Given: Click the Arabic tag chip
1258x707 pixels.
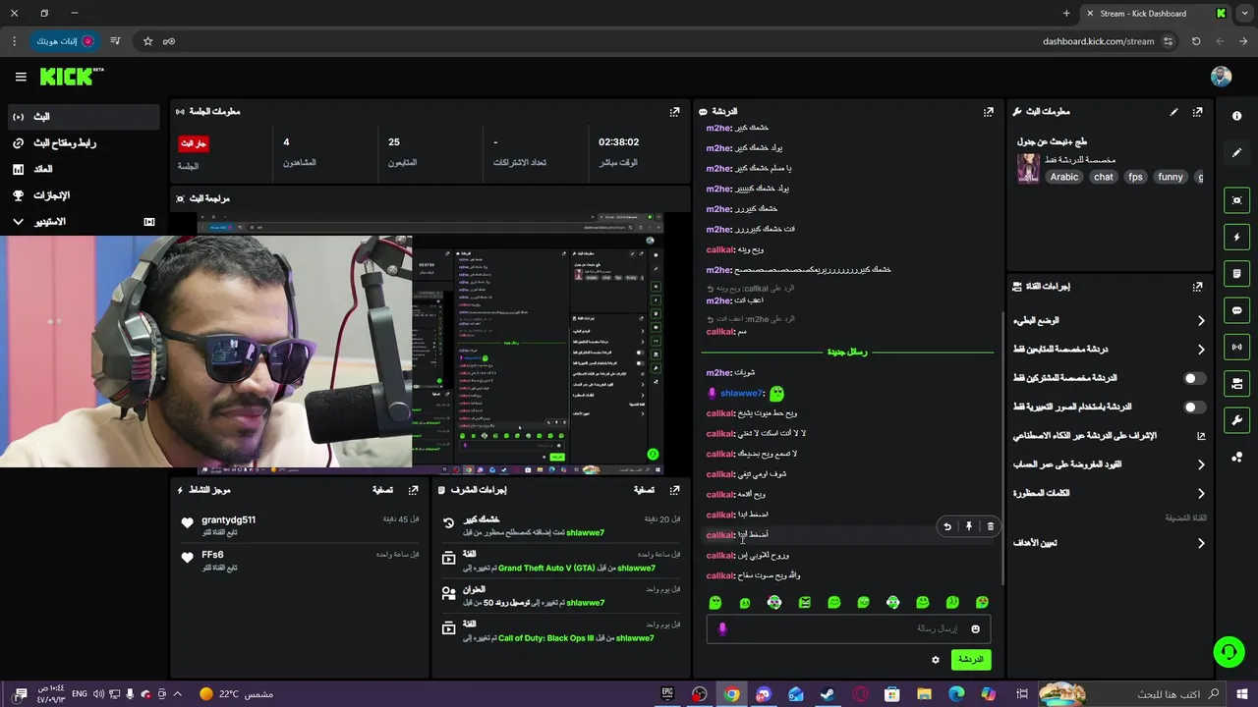Looking at the screenshot, I should (1064, 178).
